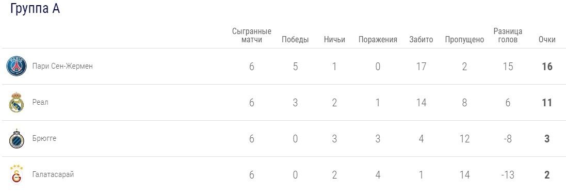Click the Сыгранные матчи column header

[x=252, y=36]
